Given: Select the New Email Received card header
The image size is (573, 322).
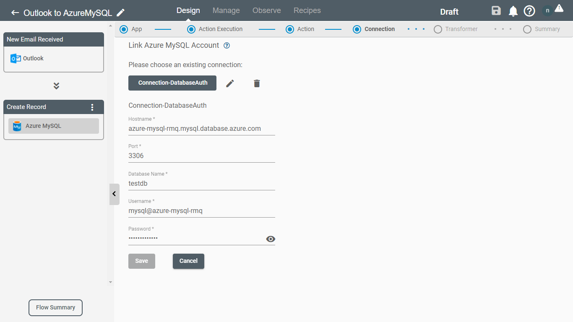Looking at the screenshot, I should 54,39.
